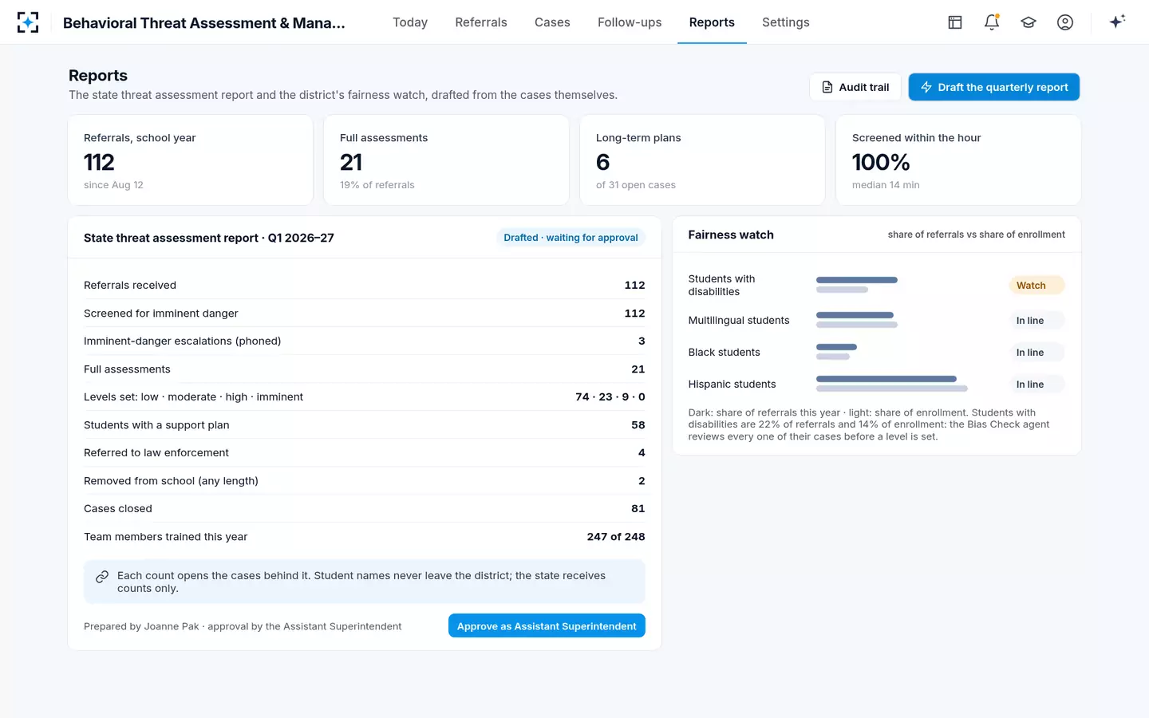This screenshot has height=718, width=1149.
Task: Click the In line badge for Hispanic students
Action: (x=1036, y=385)
